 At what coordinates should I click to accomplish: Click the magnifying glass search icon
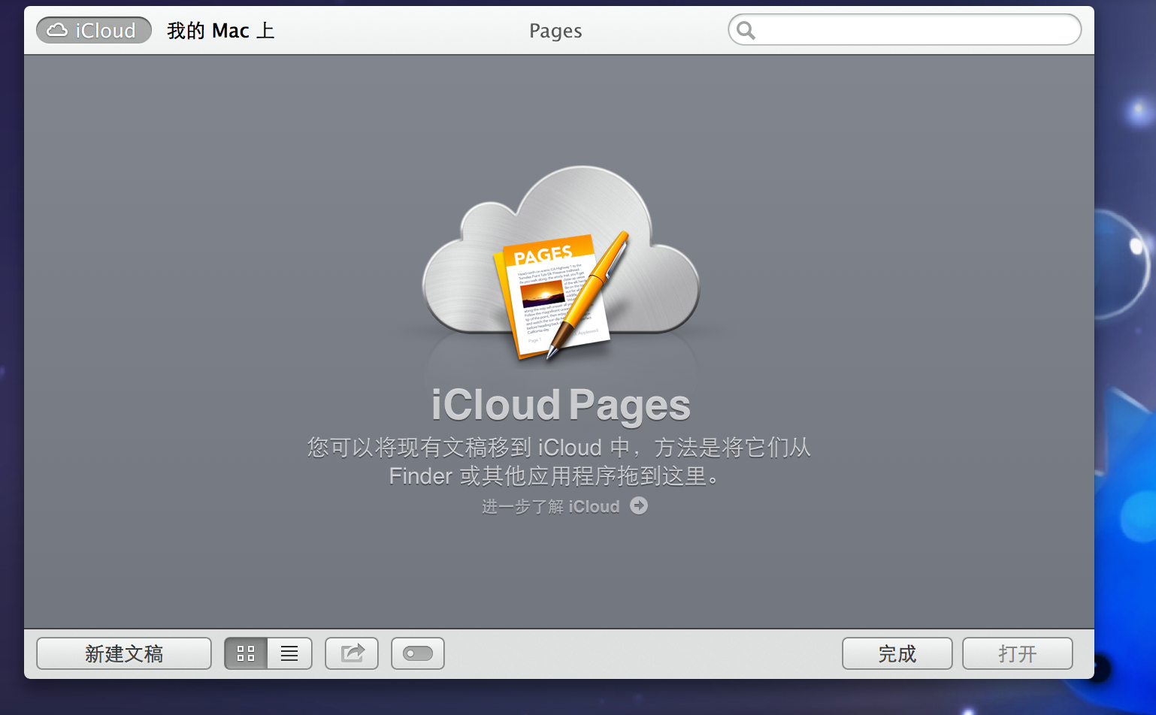tap(746, 30)
